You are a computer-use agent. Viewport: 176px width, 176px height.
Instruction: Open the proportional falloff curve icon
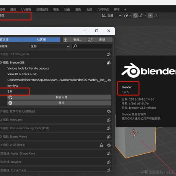pos(156,16)
